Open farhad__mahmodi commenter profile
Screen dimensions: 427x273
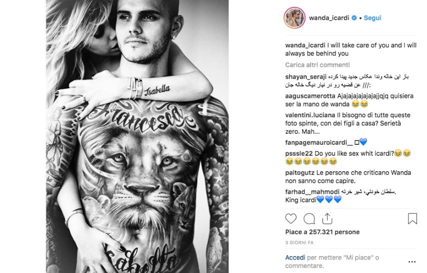click(312, 192)
